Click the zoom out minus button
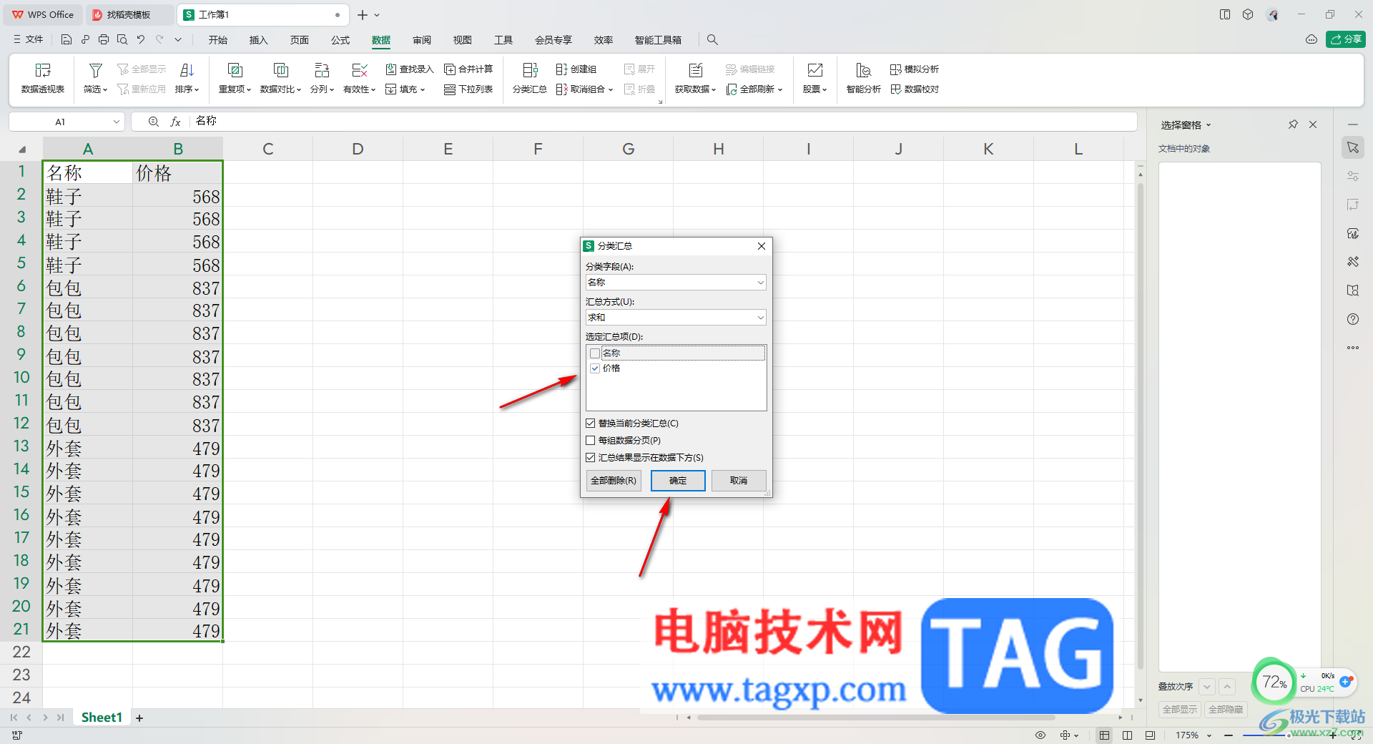This screenshot has width=1373, height=744. [x=1229, y=735]
